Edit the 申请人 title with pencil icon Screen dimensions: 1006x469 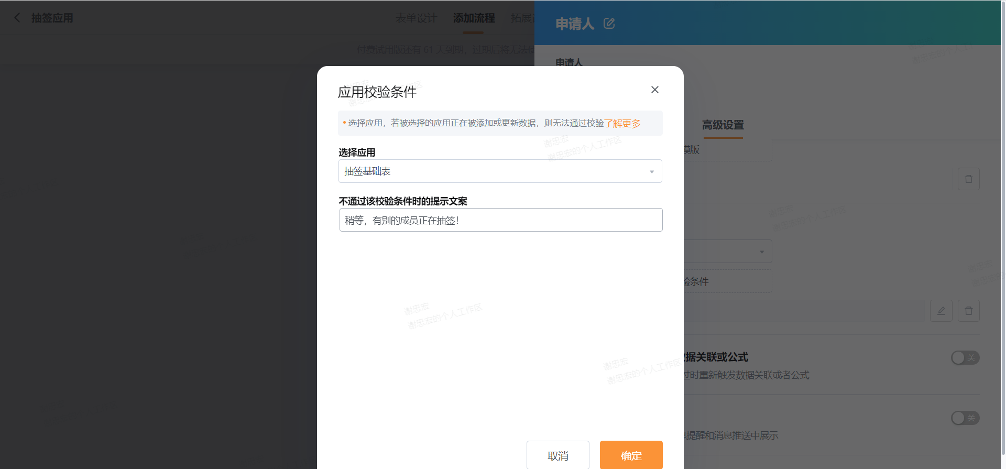point(609,24)
